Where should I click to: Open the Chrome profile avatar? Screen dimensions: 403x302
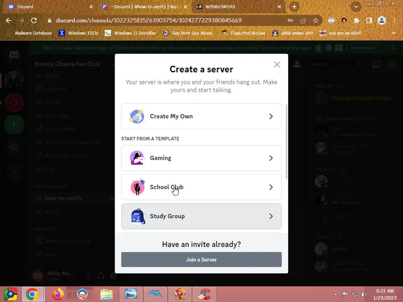tap(382, 20)
